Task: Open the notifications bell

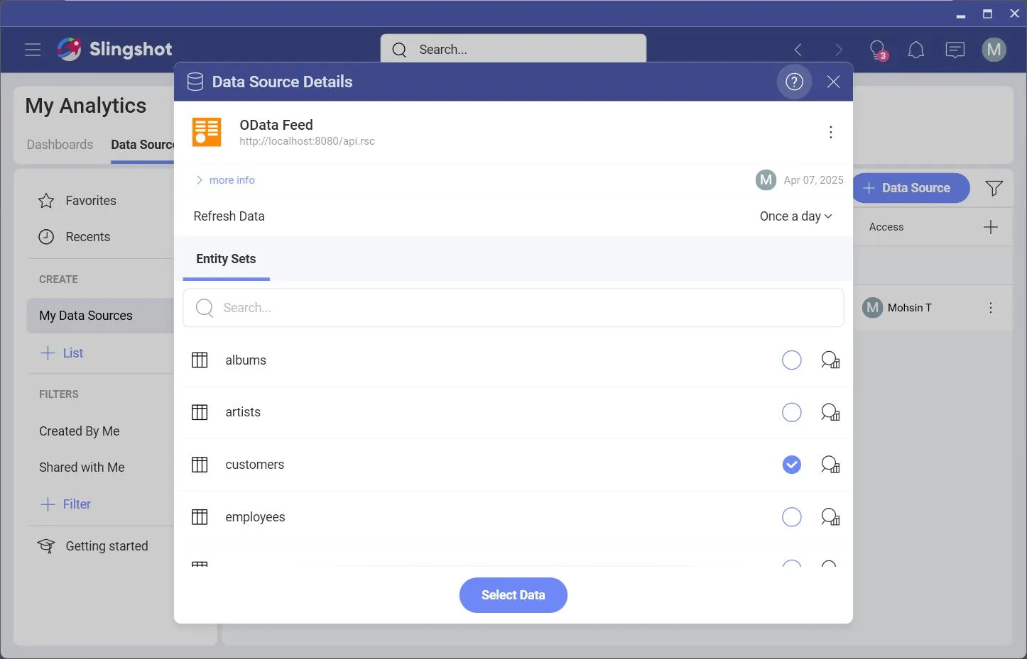Action: coord(915,50)
